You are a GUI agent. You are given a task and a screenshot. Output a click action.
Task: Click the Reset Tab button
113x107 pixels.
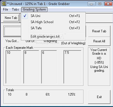click(x=99, y=31)
